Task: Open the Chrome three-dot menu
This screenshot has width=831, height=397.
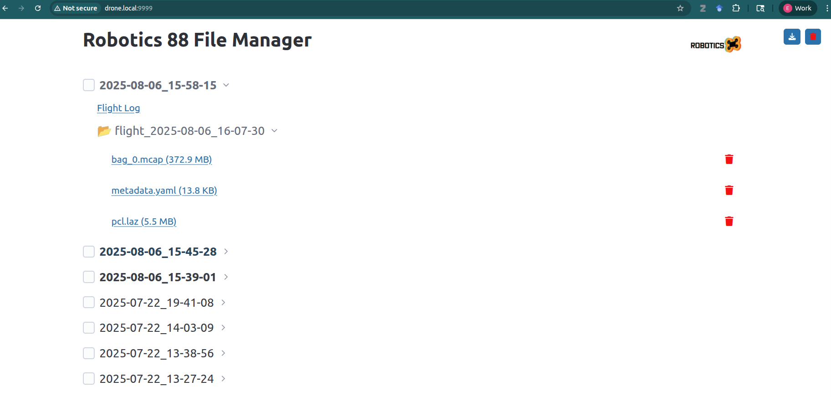Action: point(826,8)
